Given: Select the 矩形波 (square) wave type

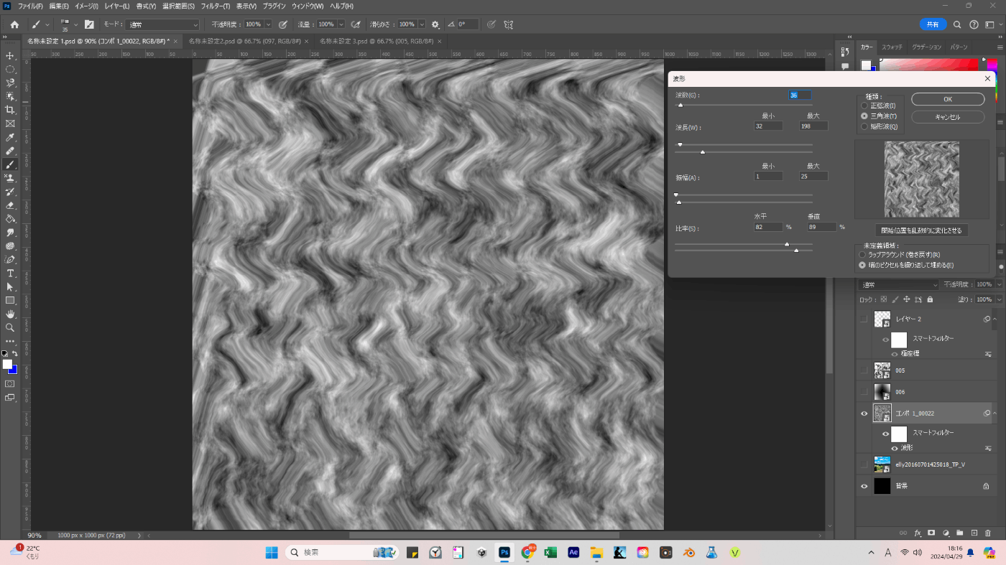Looking at the screenshot, I should [864, 126].
